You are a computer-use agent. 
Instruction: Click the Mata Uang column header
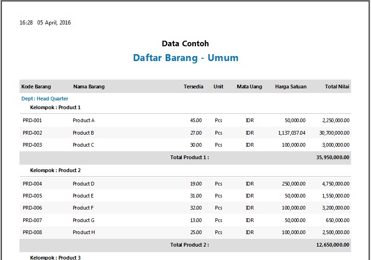pyautogui.click(x=249, y=87)
